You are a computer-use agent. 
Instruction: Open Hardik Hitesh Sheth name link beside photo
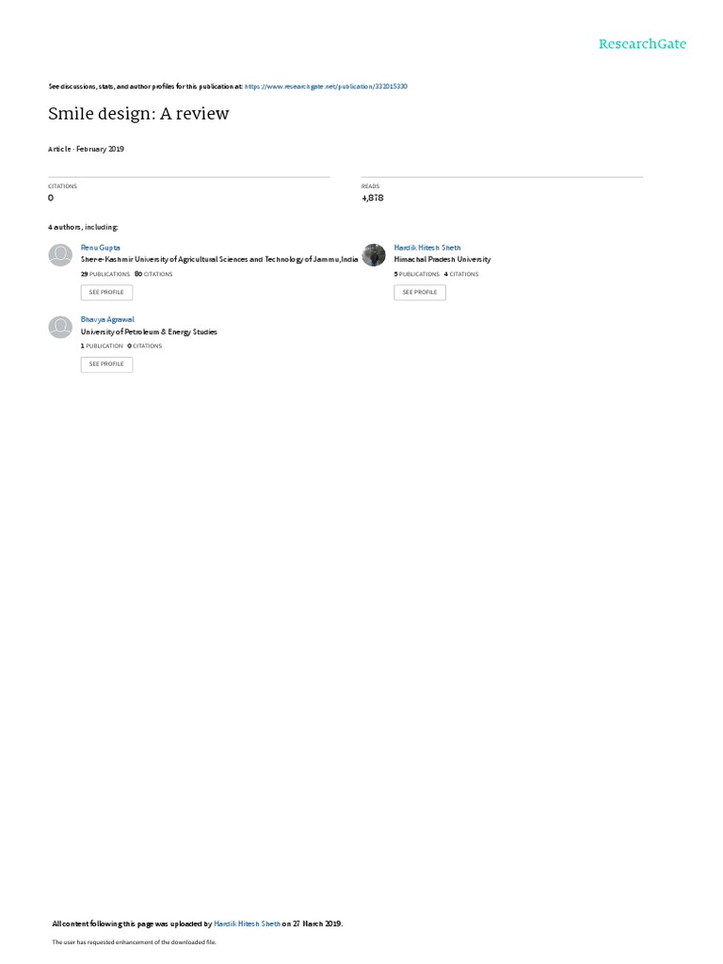pyautogui.click(x=427, y=248)
